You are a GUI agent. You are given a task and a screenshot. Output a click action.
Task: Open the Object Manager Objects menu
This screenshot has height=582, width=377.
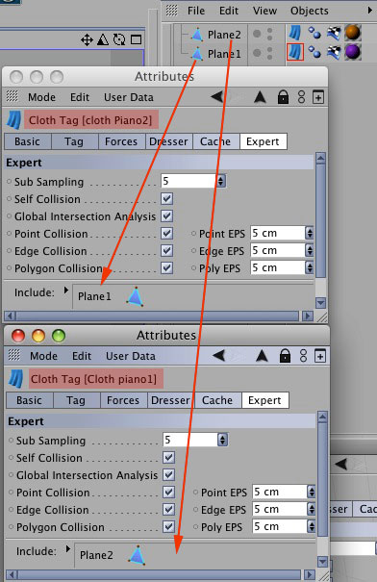pyautogui.click(x=310, y=11)
